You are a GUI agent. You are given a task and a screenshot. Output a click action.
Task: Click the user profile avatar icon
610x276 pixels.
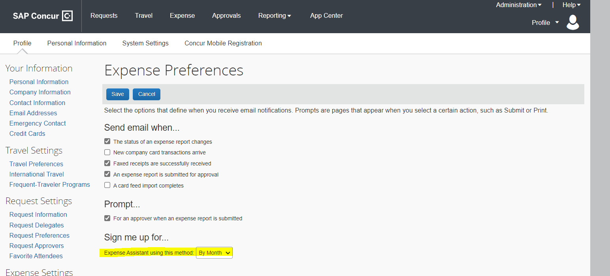572,23
